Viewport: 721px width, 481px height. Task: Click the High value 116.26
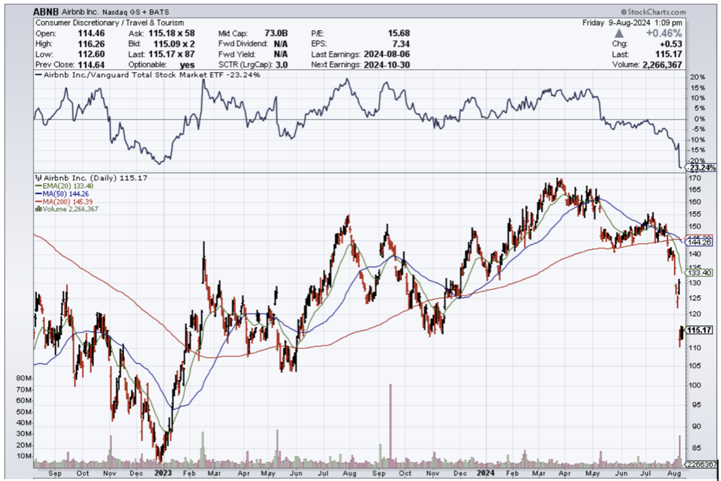[91, 43]
